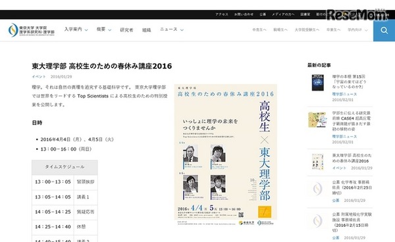
Task: Click 理学部ニュース tag under CASE4 article
Action: (x=344, y=136)
